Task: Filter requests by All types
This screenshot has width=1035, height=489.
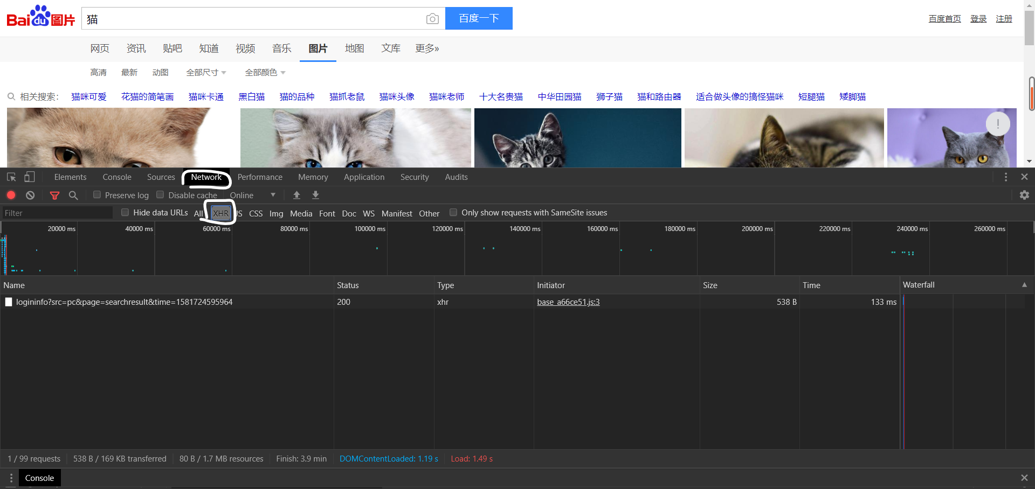Action: coord(198,213)
